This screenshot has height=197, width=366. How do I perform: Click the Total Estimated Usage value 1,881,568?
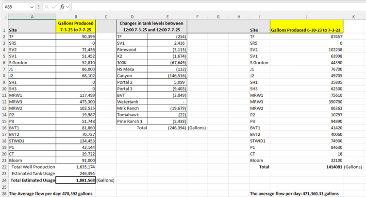tap(76, 180)
